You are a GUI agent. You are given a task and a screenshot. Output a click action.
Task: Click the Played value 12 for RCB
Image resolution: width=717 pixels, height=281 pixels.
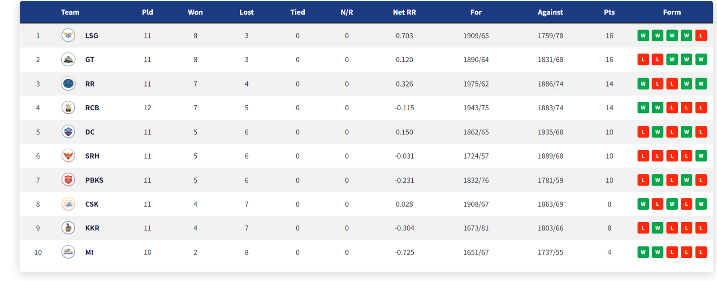pos(147,108)
